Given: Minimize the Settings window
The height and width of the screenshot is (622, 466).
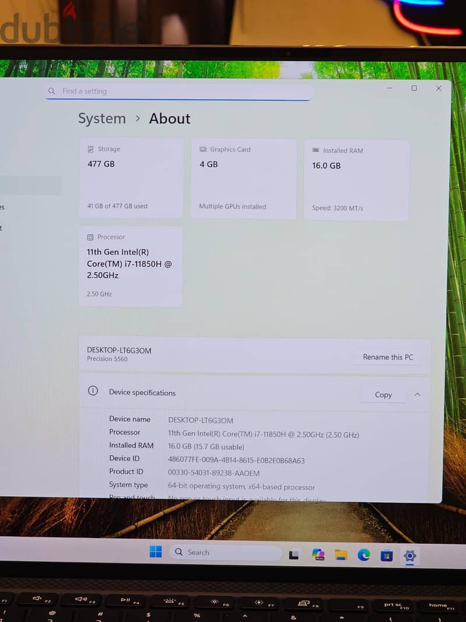Looking at the screenshot, I should [390, 88].
